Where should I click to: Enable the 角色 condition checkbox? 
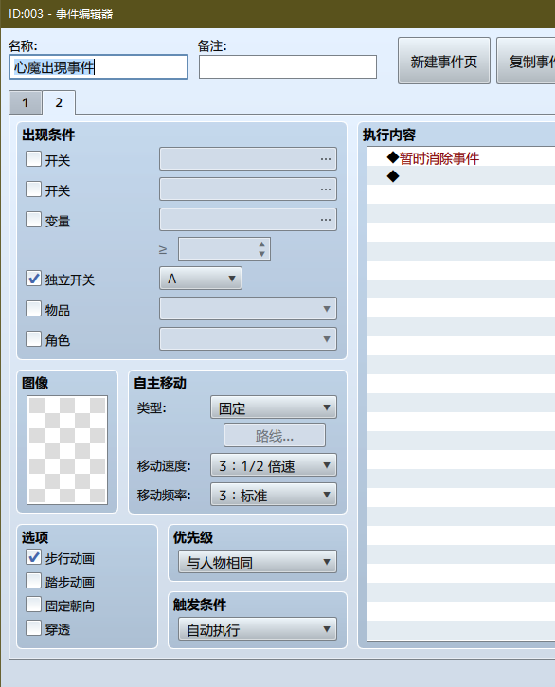[34, 338]
